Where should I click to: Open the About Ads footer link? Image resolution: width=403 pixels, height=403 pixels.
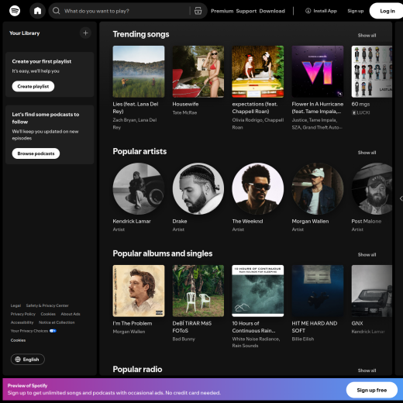(71, 314)
